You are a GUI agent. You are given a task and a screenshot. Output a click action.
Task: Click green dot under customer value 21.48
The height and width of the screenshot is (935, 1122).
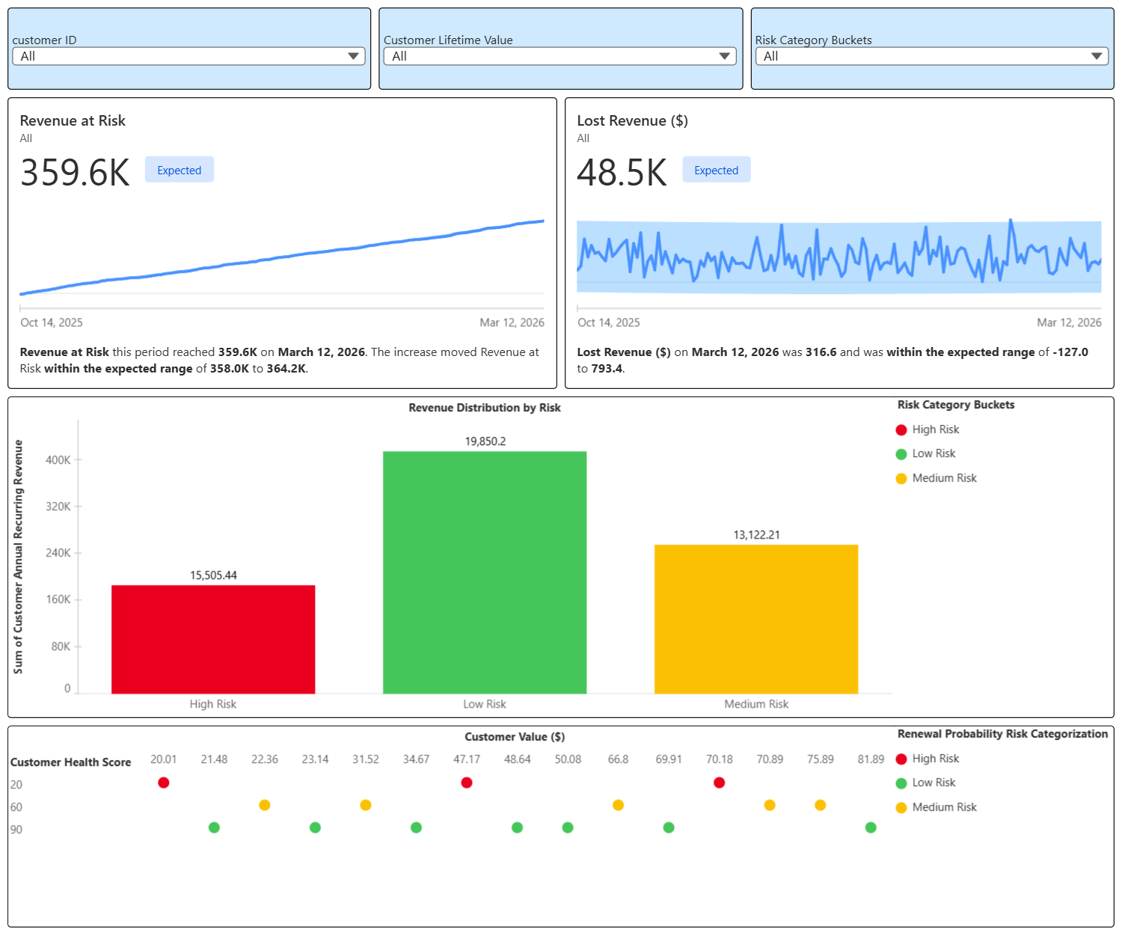click(214, 827)
